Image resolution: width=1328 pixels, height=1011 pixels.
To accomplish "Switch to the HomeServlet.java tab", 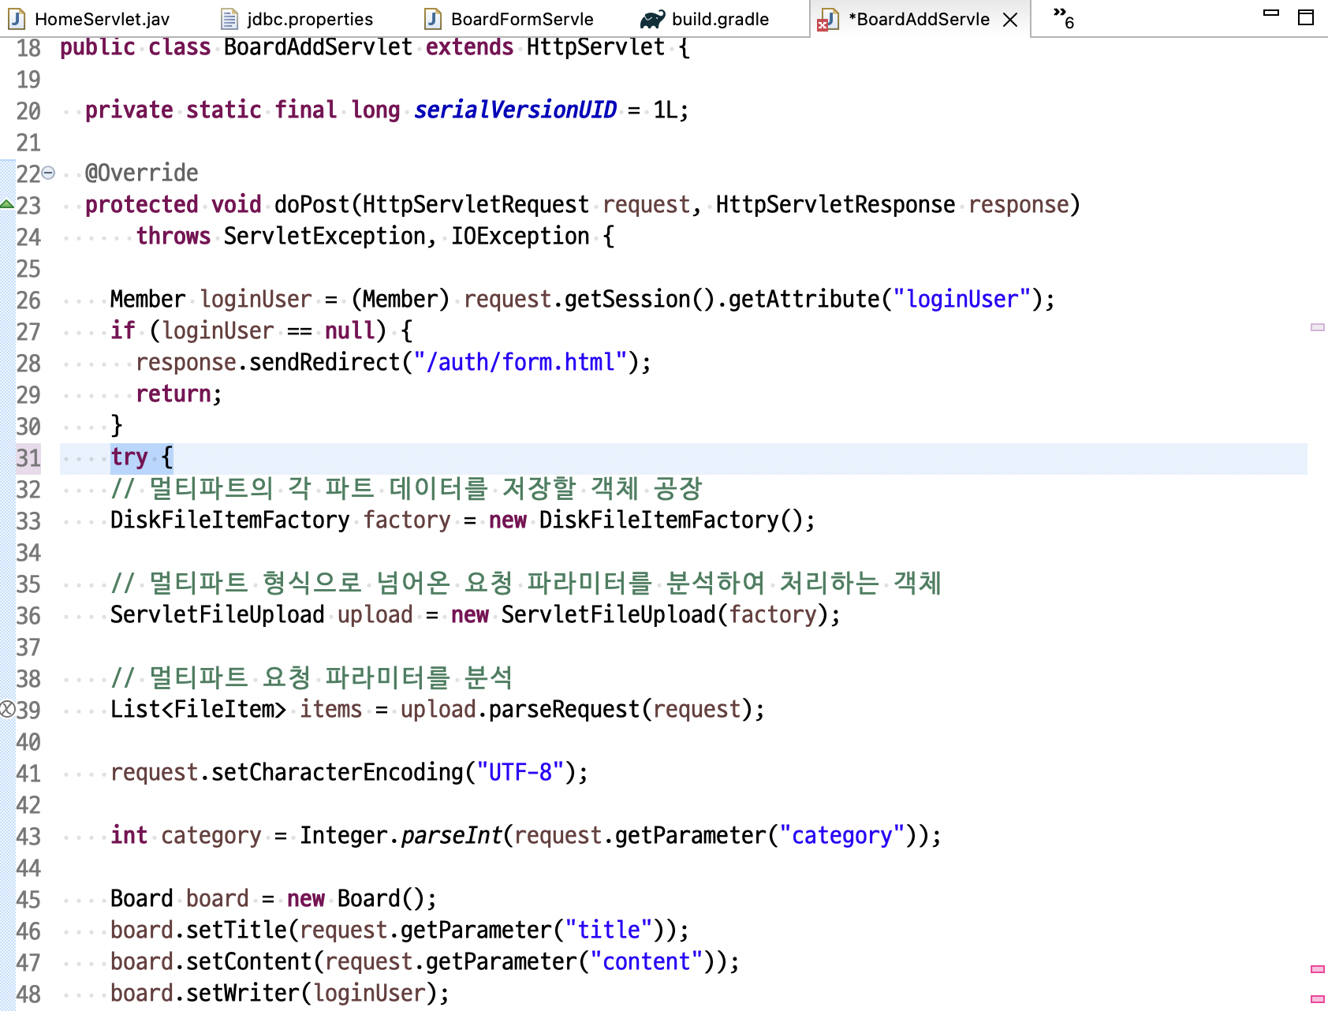I will tap(88, 19).
